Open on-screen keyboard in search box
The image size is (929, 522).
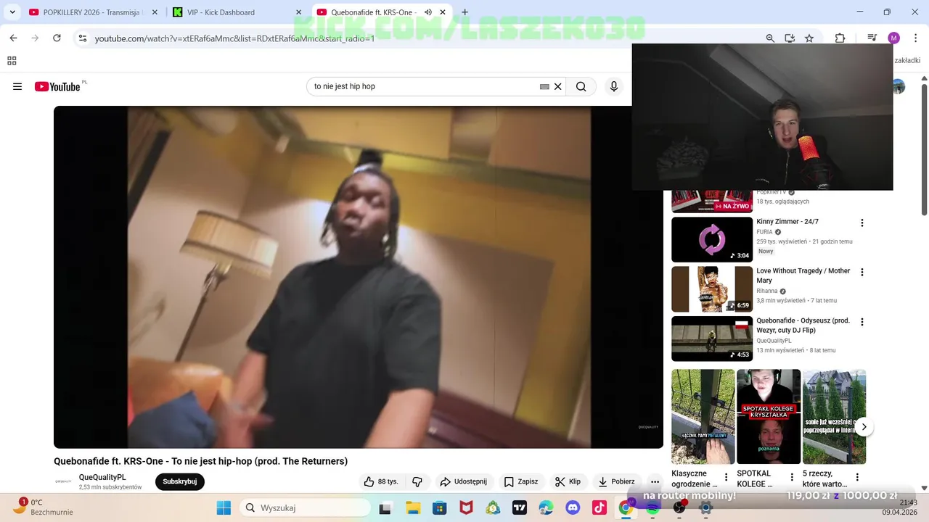(x=544, y=86)
